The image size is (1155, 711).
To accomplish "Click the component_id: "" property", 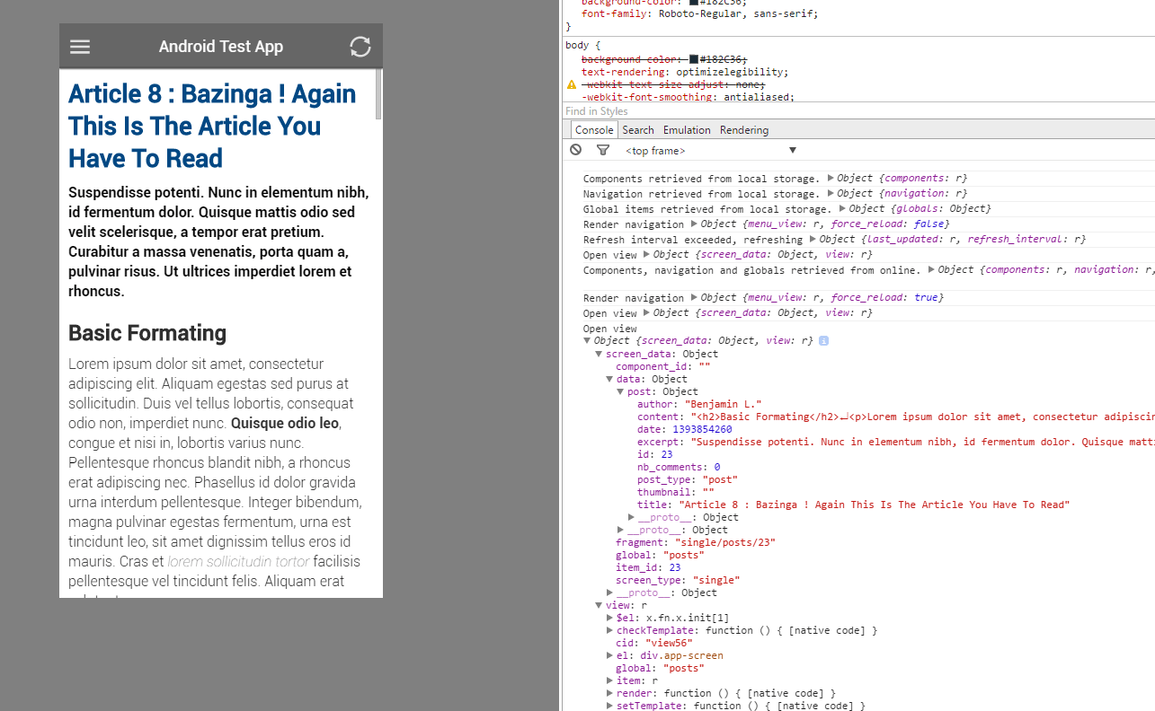I will click(663, 366).
